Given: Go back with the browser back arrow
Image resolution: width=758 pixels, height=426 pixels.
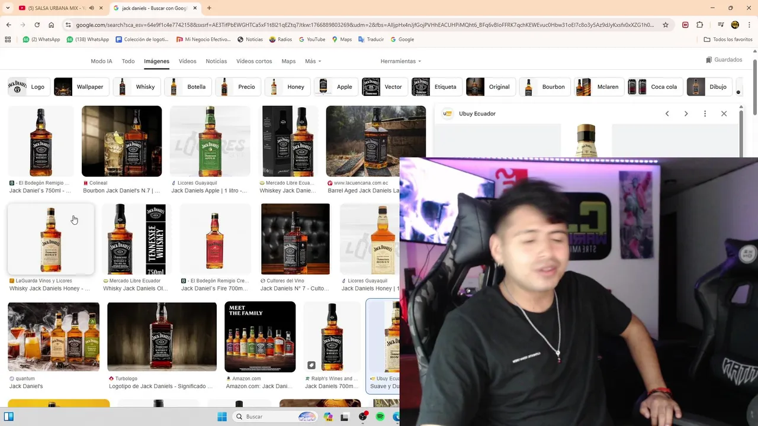Looking at the screenshot, I should point(8,25).
